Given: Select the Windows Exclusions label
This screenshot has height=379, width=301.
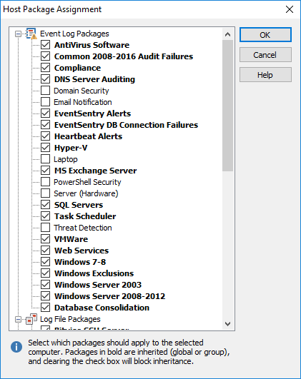Looking at the screenshot, I should (x=94, y=273).
